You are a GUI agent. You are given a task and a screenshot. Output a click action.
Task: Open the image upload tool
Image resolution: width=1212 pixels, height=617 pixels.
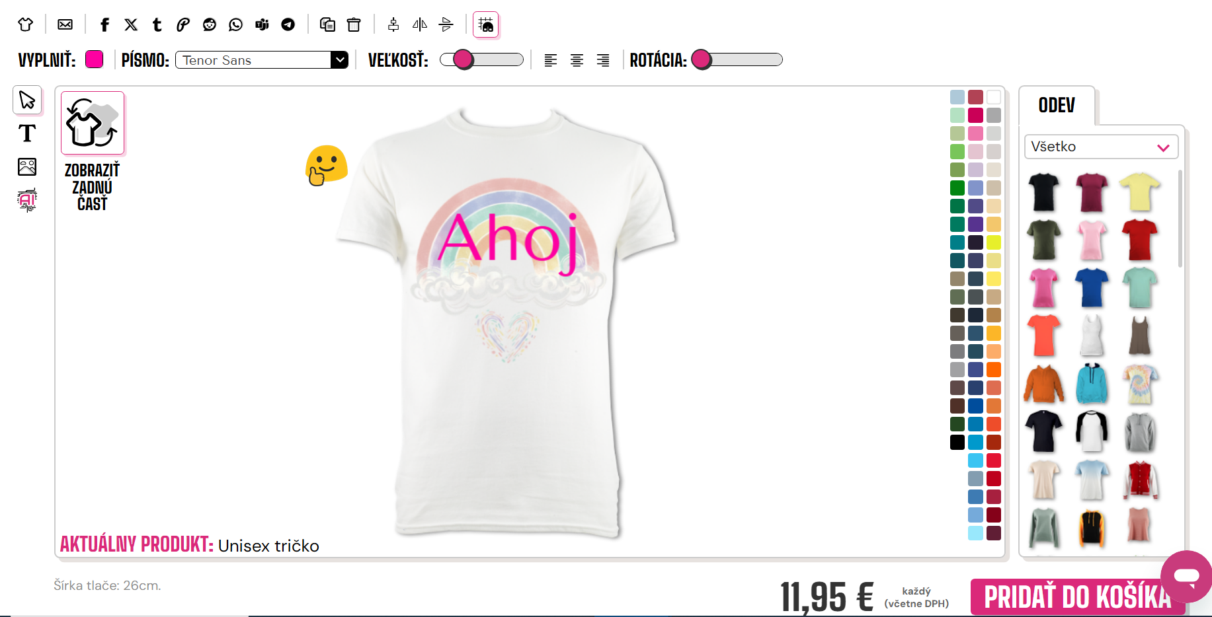click(x=27, y=166)
